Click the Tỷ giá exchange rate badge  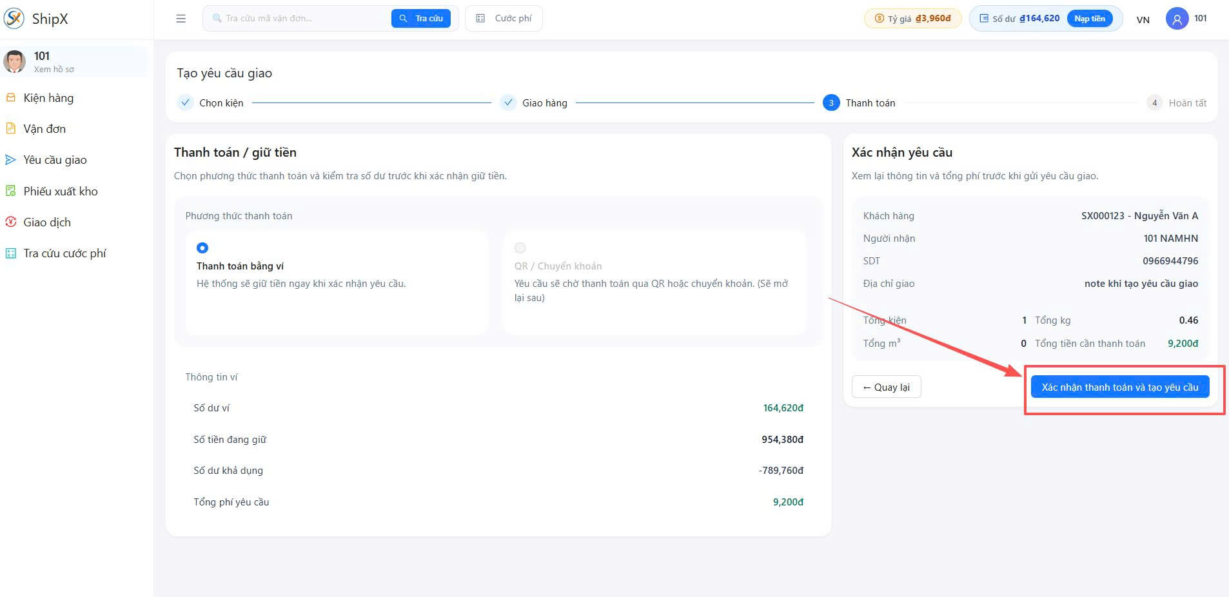pyautogui.click(x=912, y=19)
